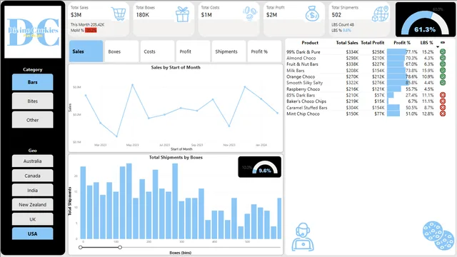Switch to the Sales tab

pos(86,51)
